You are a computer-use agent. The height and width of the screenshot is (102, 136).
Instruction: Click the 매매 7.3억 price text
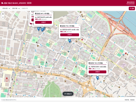tap(91, 69)
